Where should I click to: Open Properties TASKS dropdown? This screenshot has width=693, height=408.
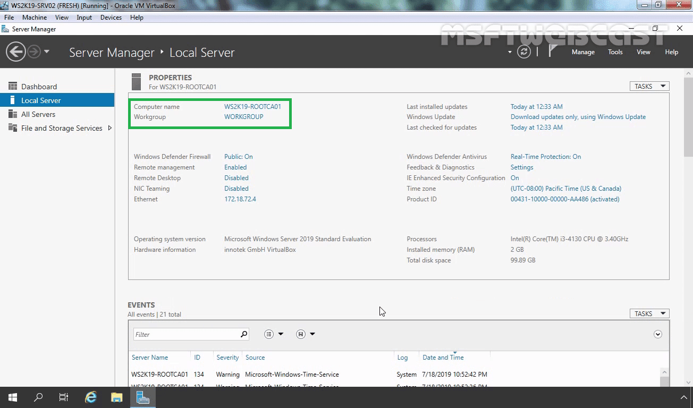(649, 86)
